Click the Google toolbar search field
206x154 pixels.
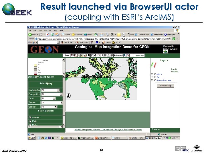pos(47,42)
